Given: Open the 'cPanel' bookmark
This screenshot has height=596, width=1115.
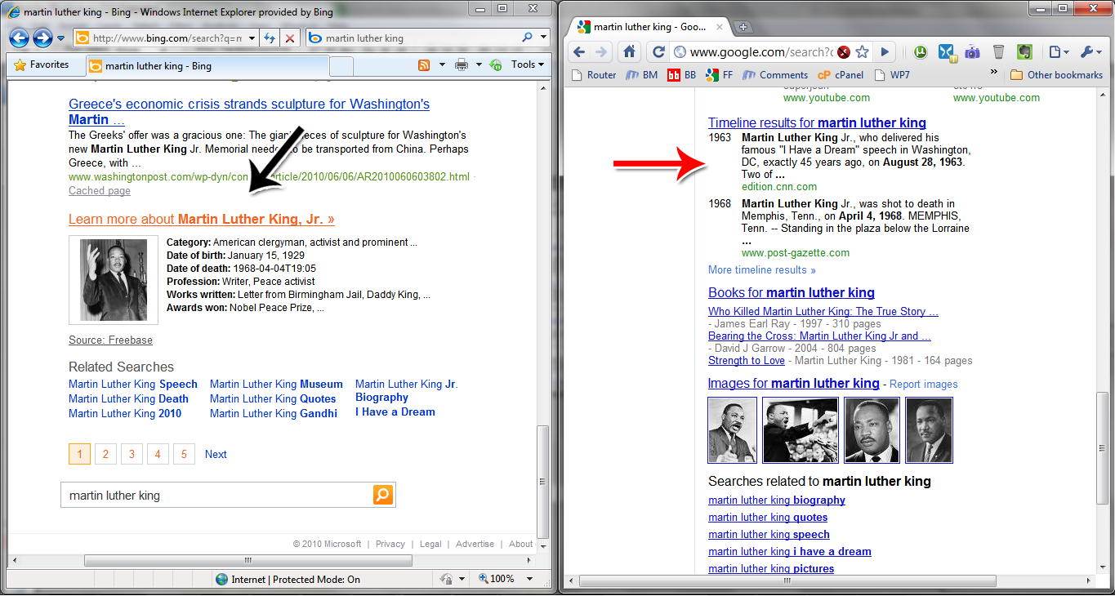Looking at the screenshot, I should pos(841,75).
